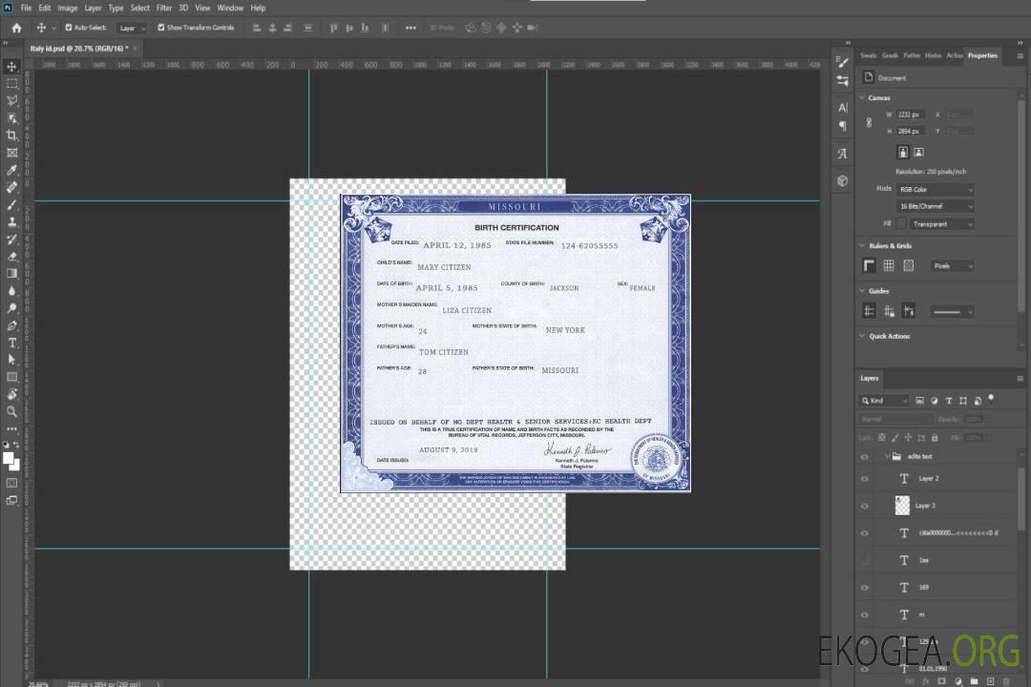The image size is (1031, 687).
Task: Collapse the Canvas section
Action: 863,97
